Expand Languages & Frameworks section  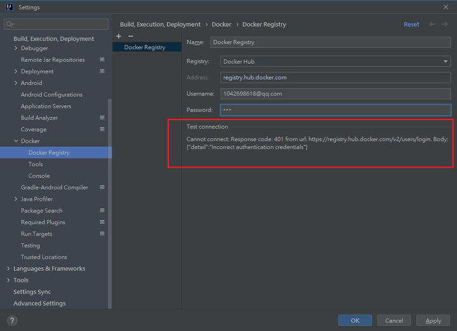(8, 269)
